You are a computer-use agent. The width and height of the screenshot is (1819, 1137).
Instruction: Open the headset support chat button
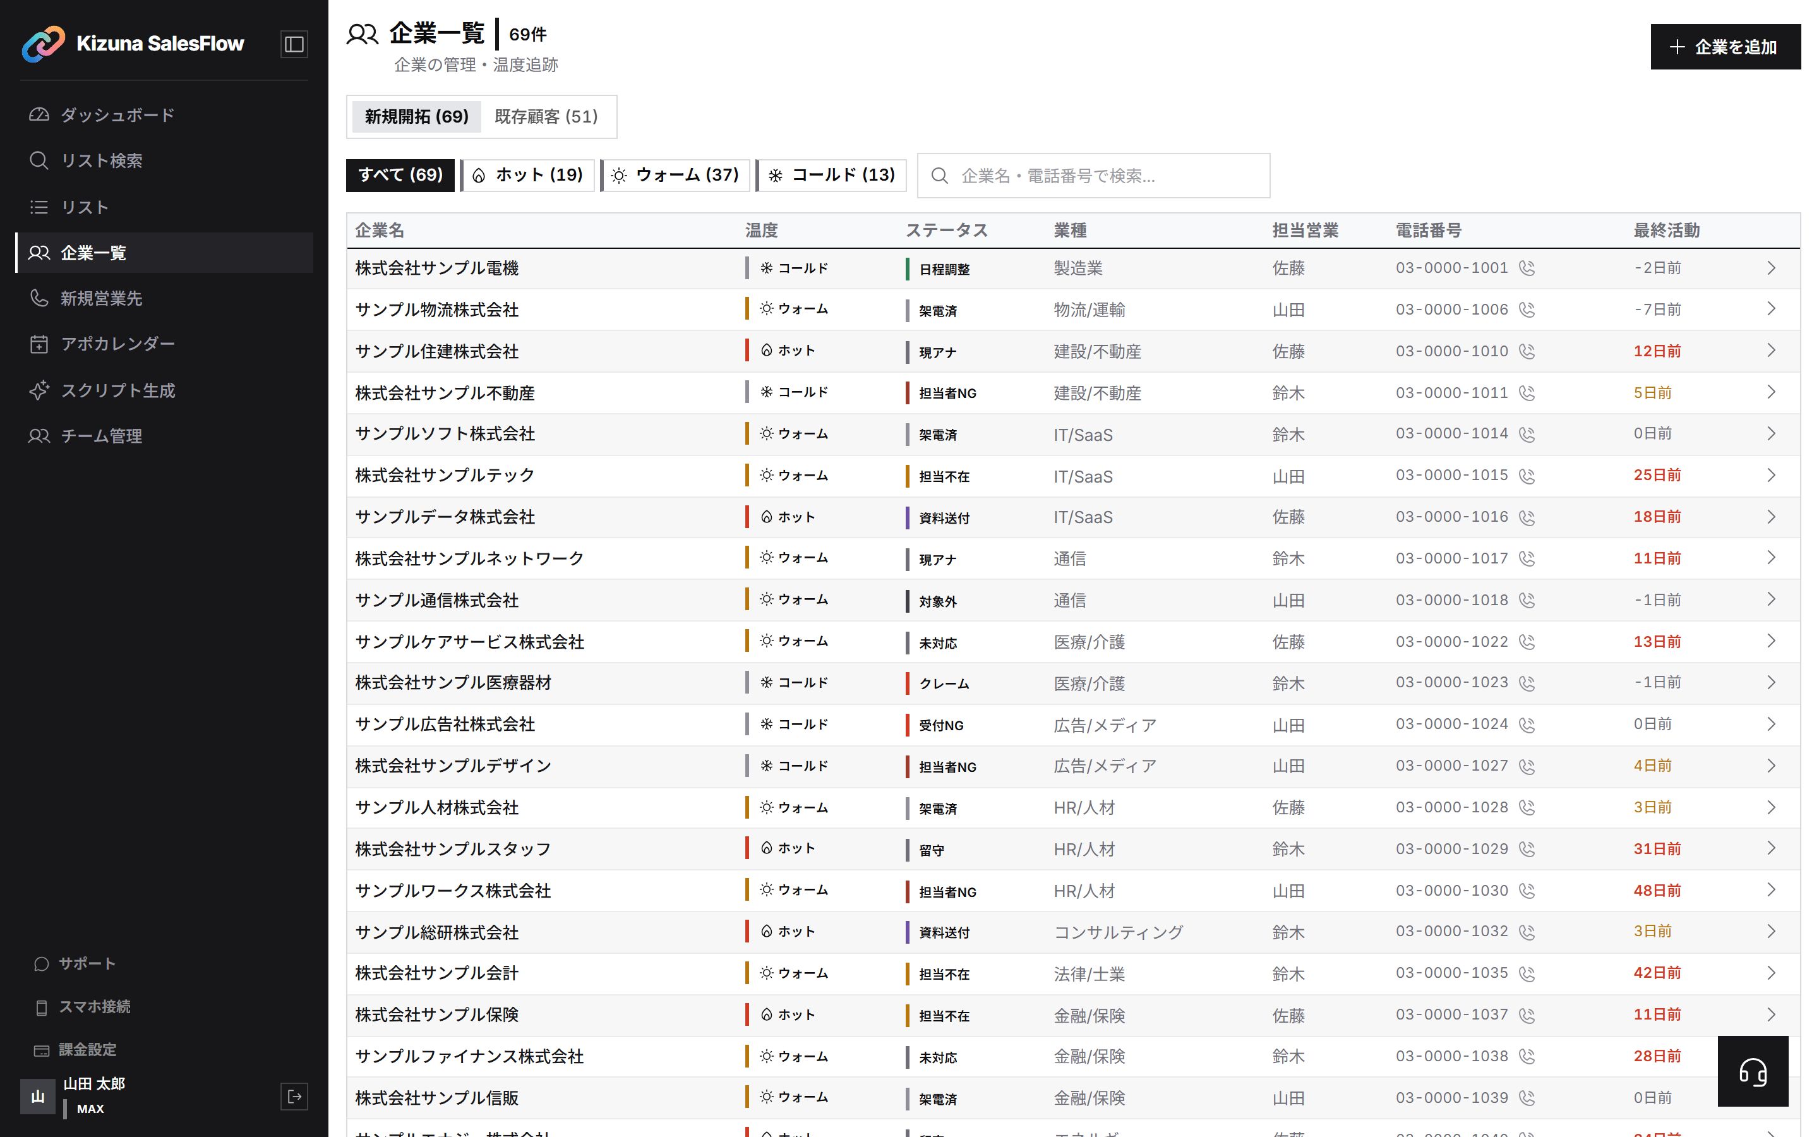(x=1753, y=1071)
